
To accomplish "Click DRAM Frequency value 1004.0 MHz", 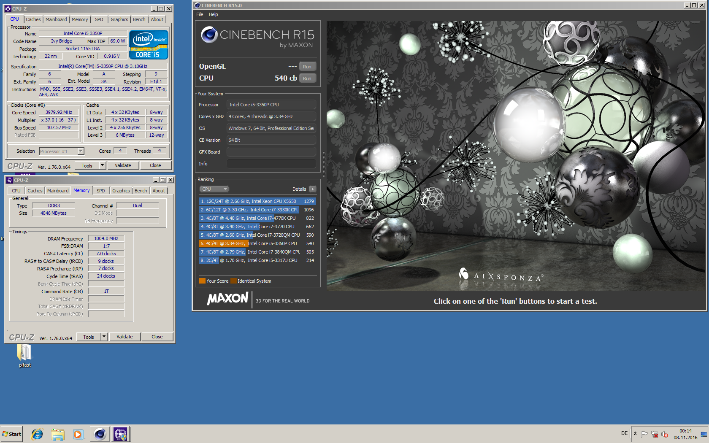I will 106,238.
